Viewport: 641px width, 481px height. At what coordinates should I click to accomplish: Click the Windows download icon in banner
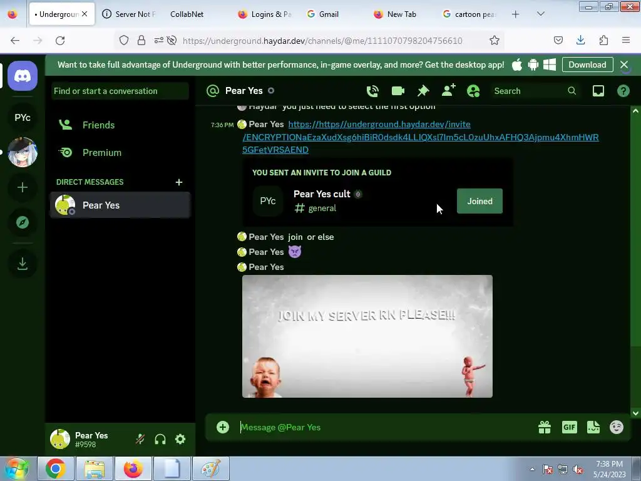tap(550, 65)
